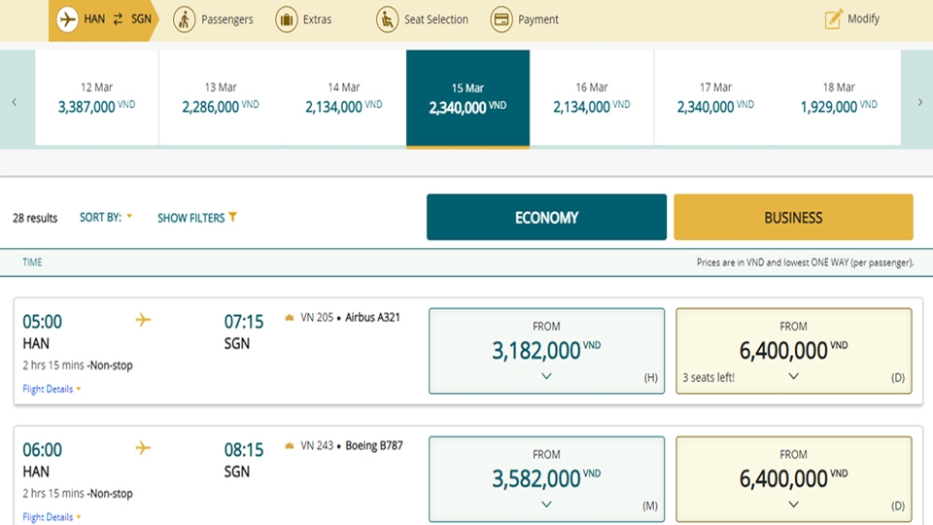Open the Sort By dropdown
The height and width of the screenshot is (525, 933).
(x=106, y=218)
